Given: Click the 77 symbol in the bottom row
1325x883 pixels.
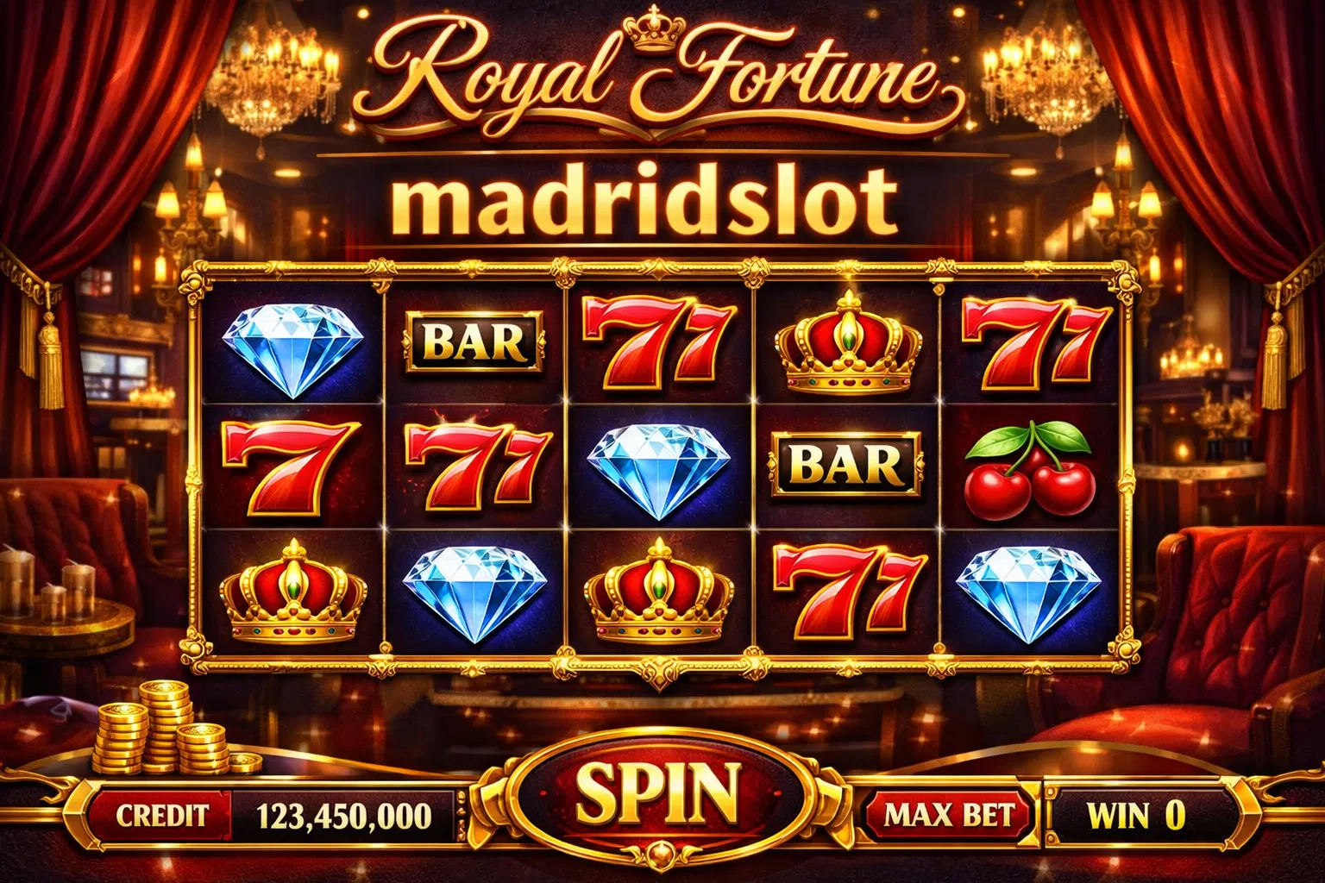Looking at the screenshot, I should click(x=849, y=588).
